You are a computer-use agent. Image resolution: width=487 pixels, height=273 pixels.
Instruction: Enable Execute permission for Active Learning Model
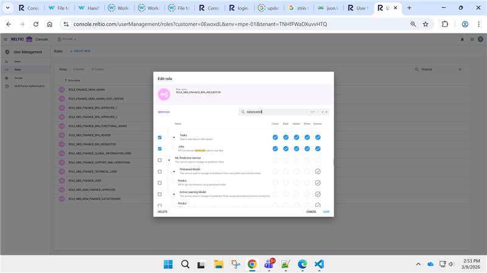click(x=318, y=194)
